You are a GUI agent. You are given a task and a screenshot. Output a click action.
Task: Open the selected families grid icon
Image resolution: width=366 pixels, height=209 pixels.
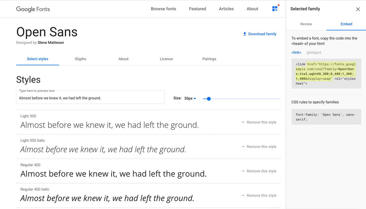(275, 9)
